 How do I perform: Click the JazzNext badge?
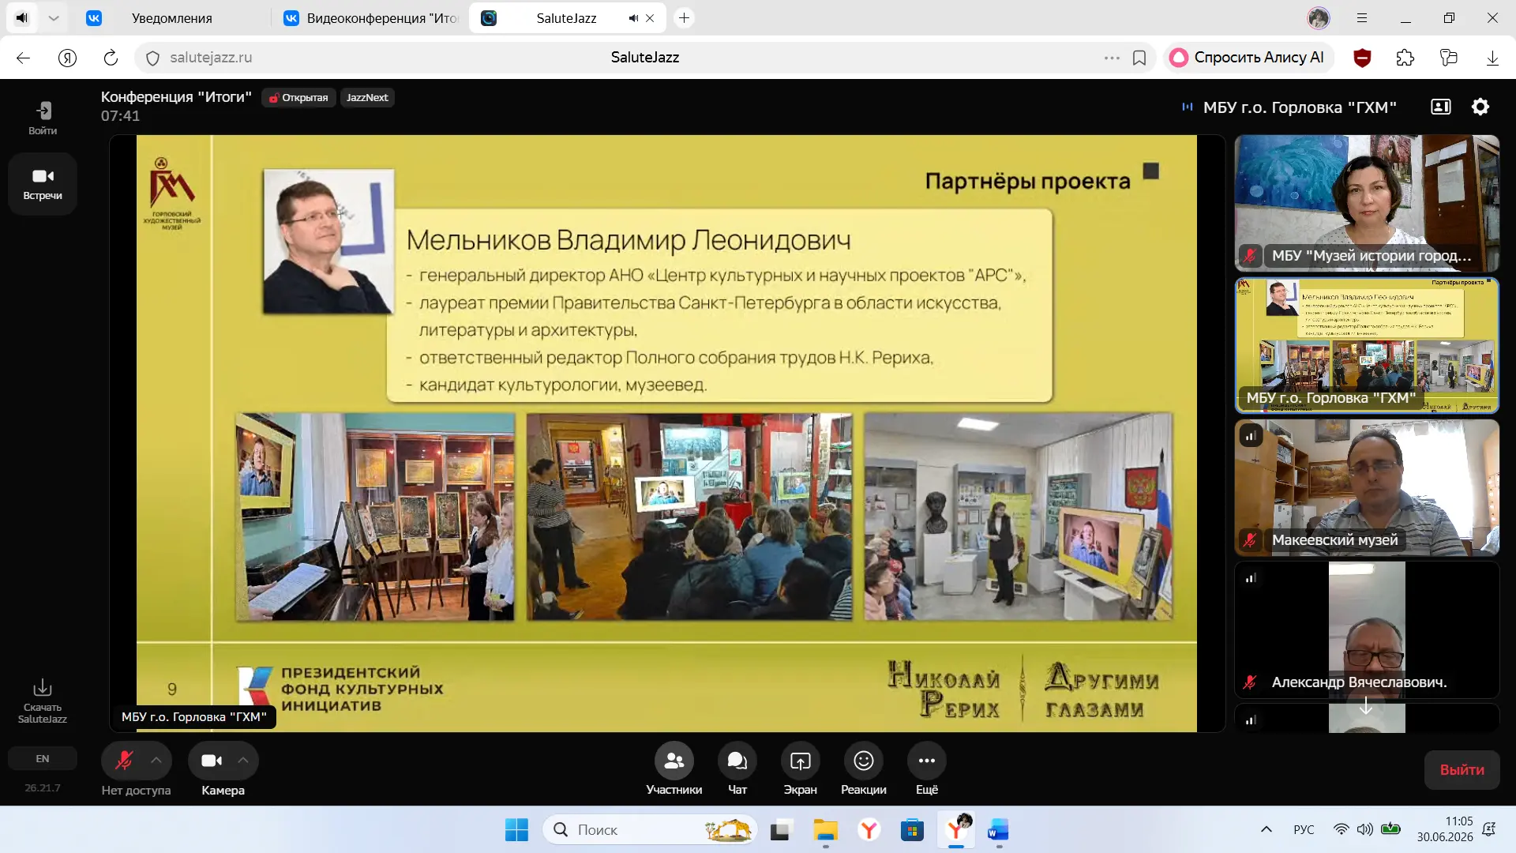(367, 98)
